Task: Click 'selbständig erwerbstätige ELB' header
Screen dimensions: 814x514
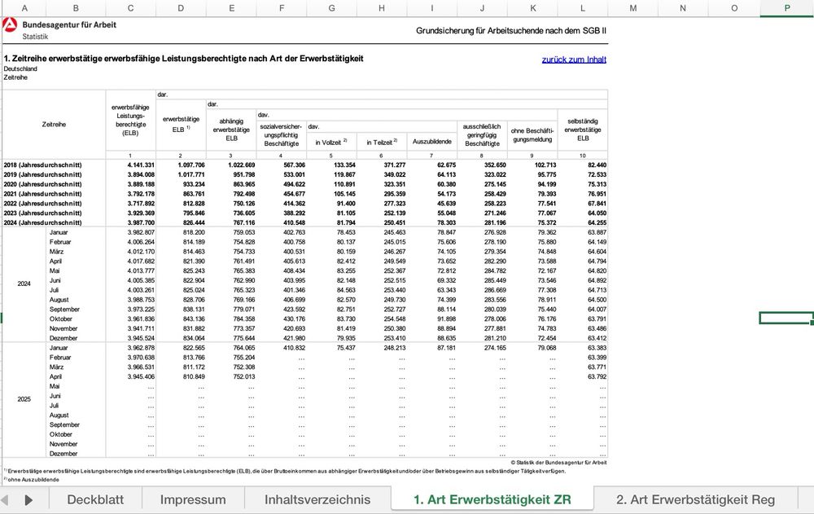Action: (583, 130)
